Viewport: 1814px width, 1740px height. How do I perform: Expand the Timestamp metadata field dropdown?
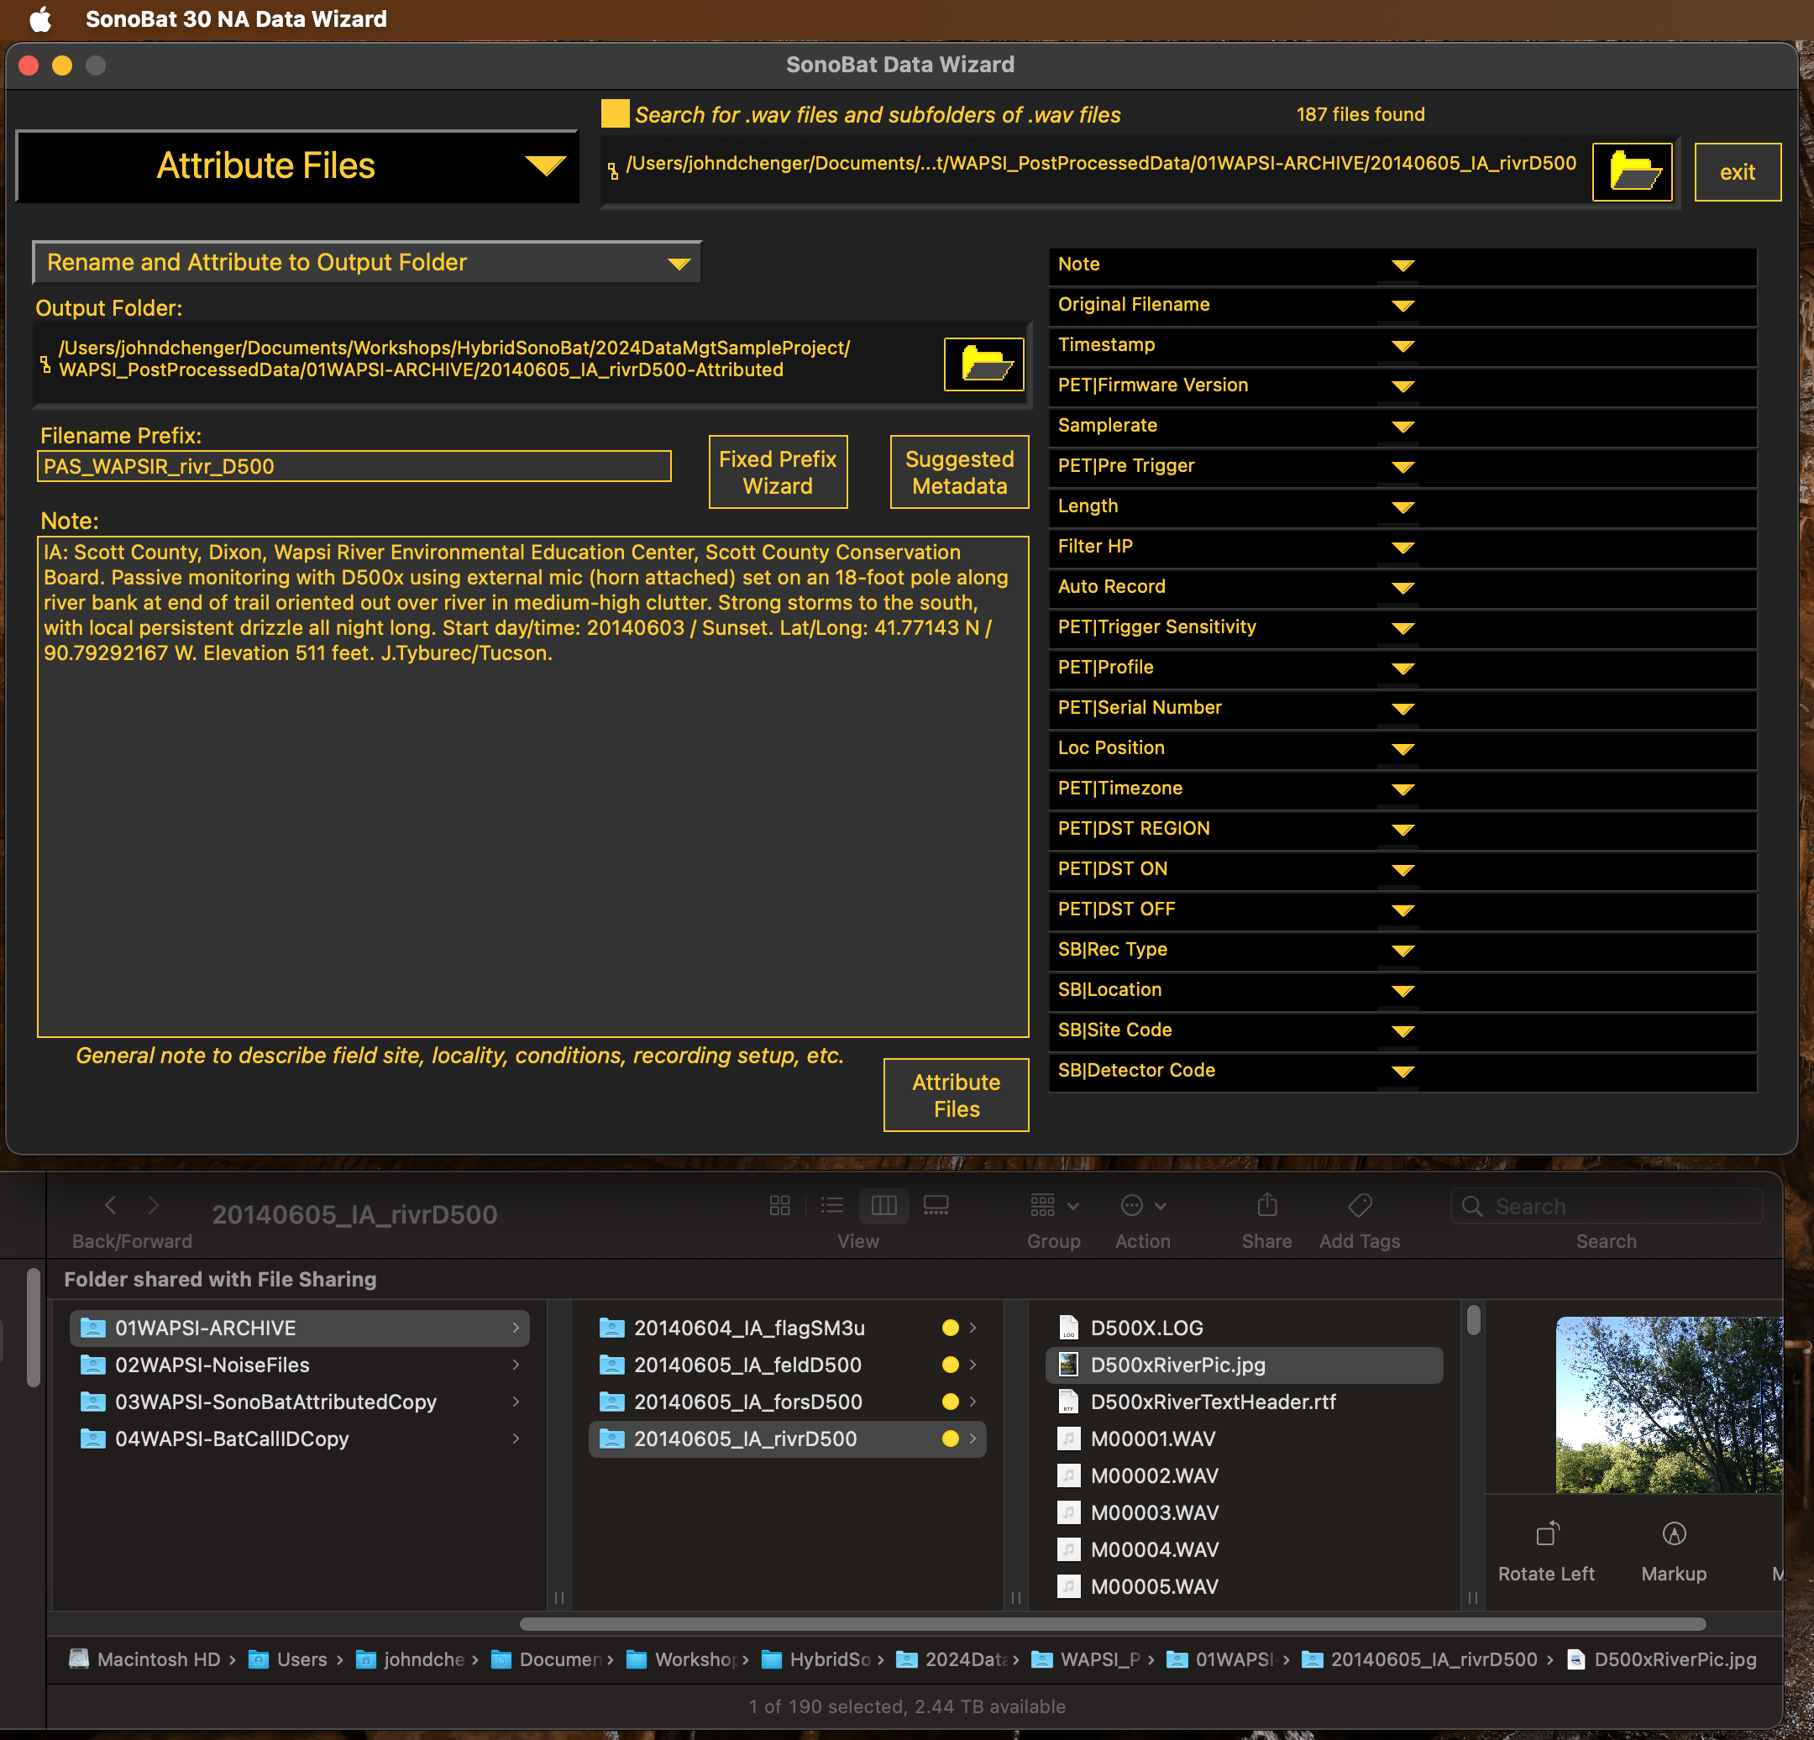(1402, 345)
